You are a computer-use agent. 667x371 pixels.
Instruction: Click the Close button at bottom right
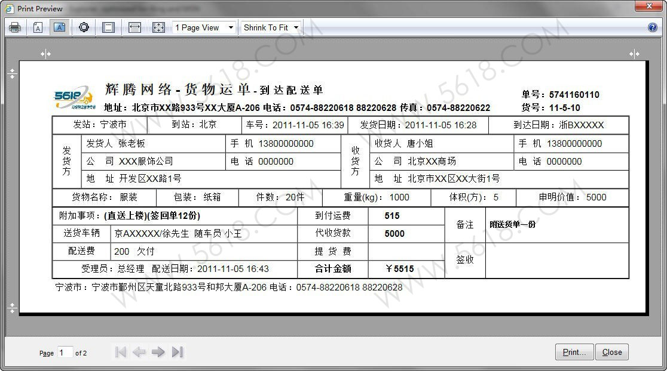[612, 352]
